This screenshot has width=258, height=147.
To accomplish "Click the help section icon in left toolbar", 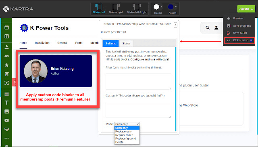I will pos(6,36).
